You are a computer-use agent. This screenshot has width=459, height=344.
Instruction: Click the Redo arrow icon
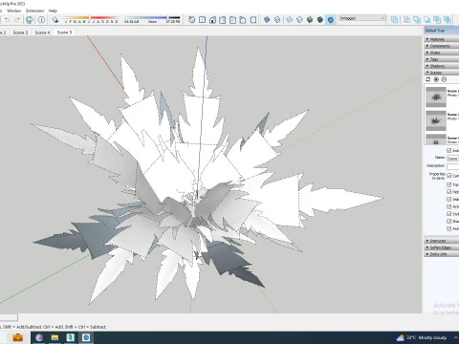click(17, 20)
